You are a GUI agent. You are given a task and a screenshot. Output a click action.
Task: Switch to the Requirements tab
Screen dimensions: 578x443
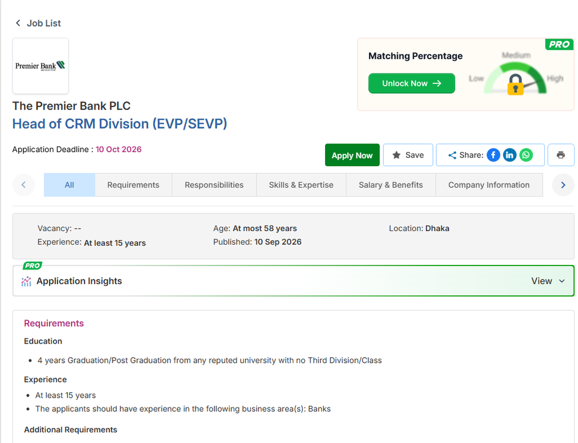click(x=133, y=185)
